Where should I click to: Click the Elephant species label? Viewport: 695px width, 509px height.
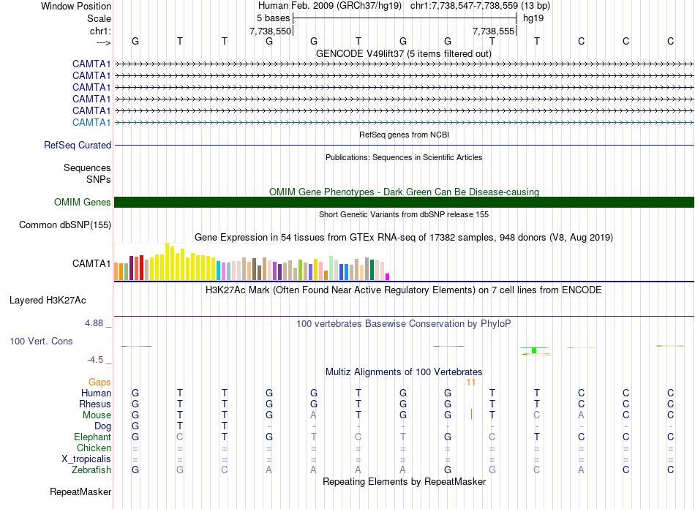tap(92, 437)
